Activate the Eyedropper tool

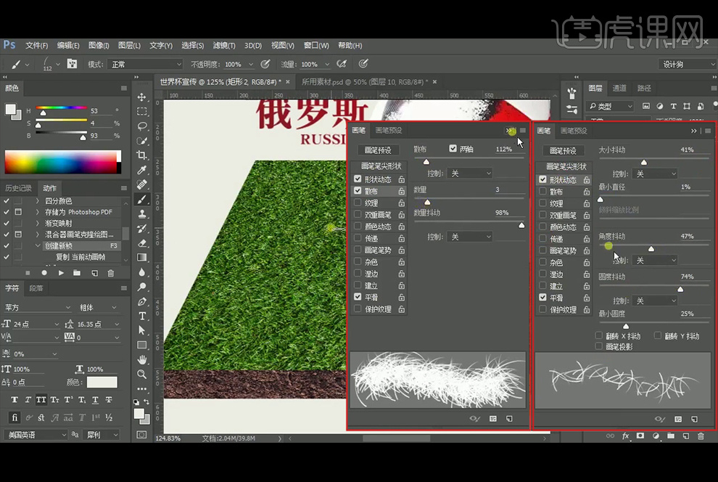142,170
